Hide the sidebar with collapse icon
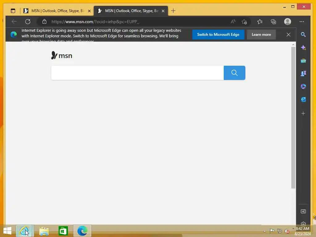The height and width of the screenshot is (237, 316). [x=303, y=211]
